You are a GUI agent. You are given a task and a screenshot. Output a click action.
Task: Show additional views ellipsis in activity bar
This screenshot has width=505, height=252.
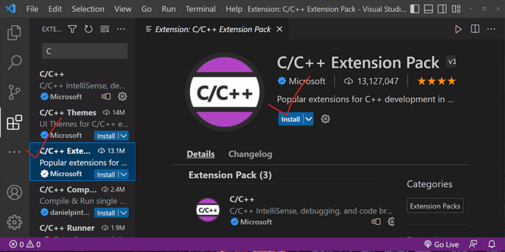(14, 152)
